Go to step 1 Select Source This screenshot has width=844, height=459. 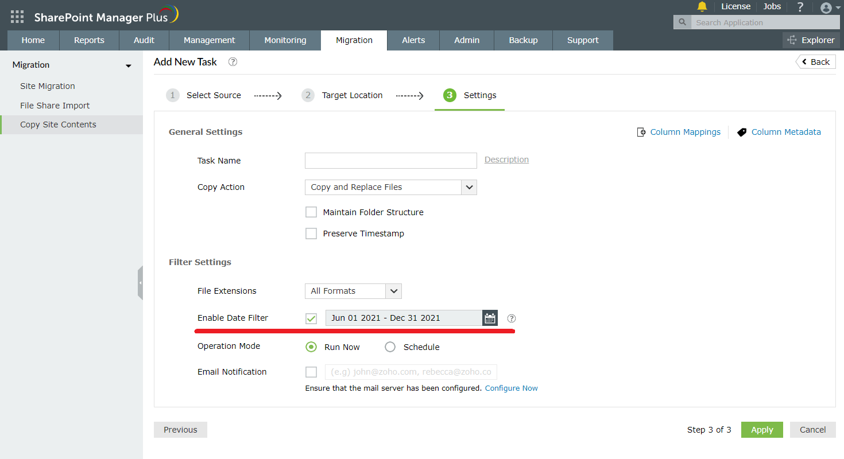pyautogui.click(x=204, y=95)
